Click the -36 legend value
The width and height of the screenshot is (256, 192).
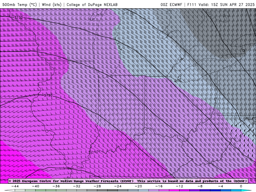(56, 186)
